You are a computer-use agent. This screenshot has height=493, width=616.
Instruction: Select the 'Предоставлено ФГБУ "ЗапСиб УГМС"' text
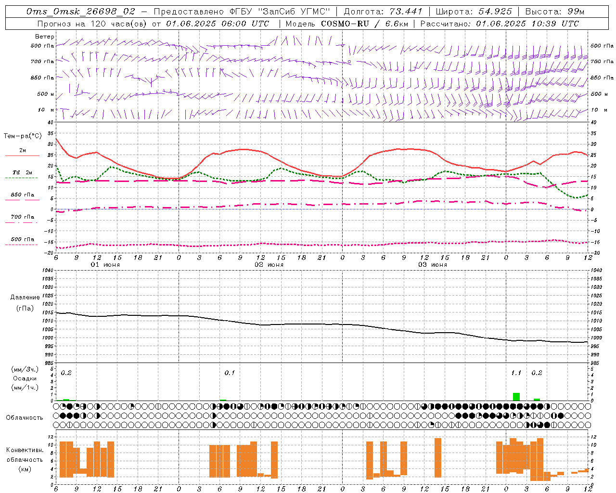click(x=242, y=12)
